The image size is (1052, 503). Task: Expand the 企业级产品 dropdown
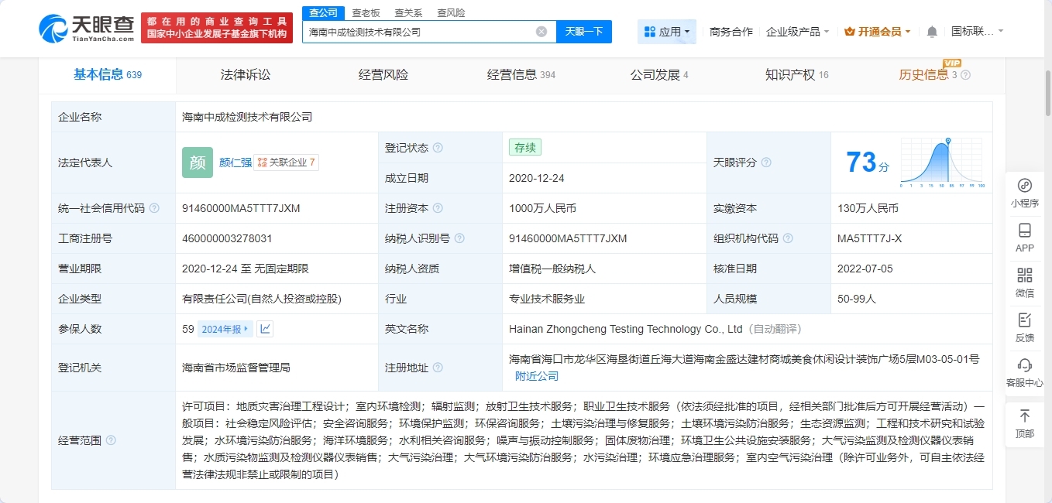pos(797,32)
